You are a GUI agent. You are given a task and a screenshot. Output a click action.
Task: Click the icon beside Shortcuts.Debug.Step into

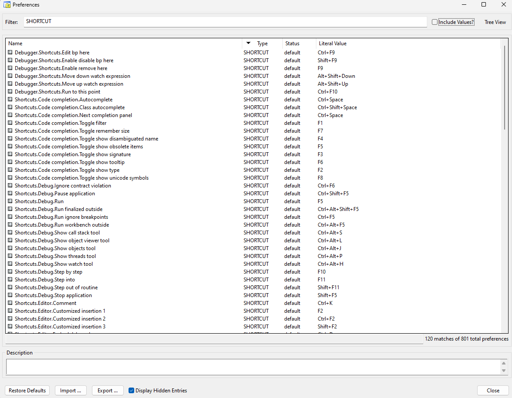click(10, 280)
